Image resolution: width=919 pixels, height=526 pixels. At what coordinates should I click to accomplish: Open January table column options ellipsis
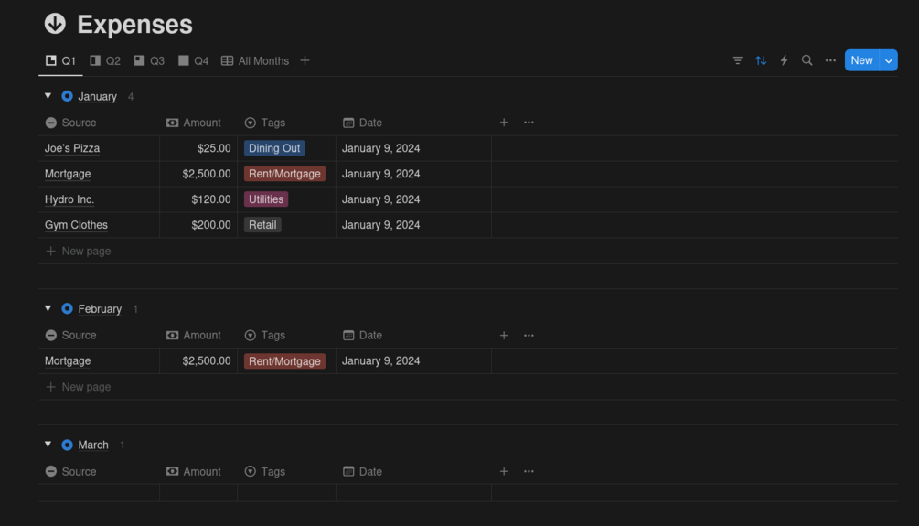[x=529, y=123]
